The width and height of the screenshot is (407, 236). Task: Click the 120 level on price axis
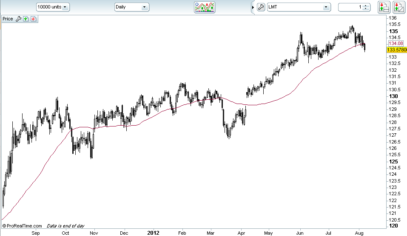(393, 226)
